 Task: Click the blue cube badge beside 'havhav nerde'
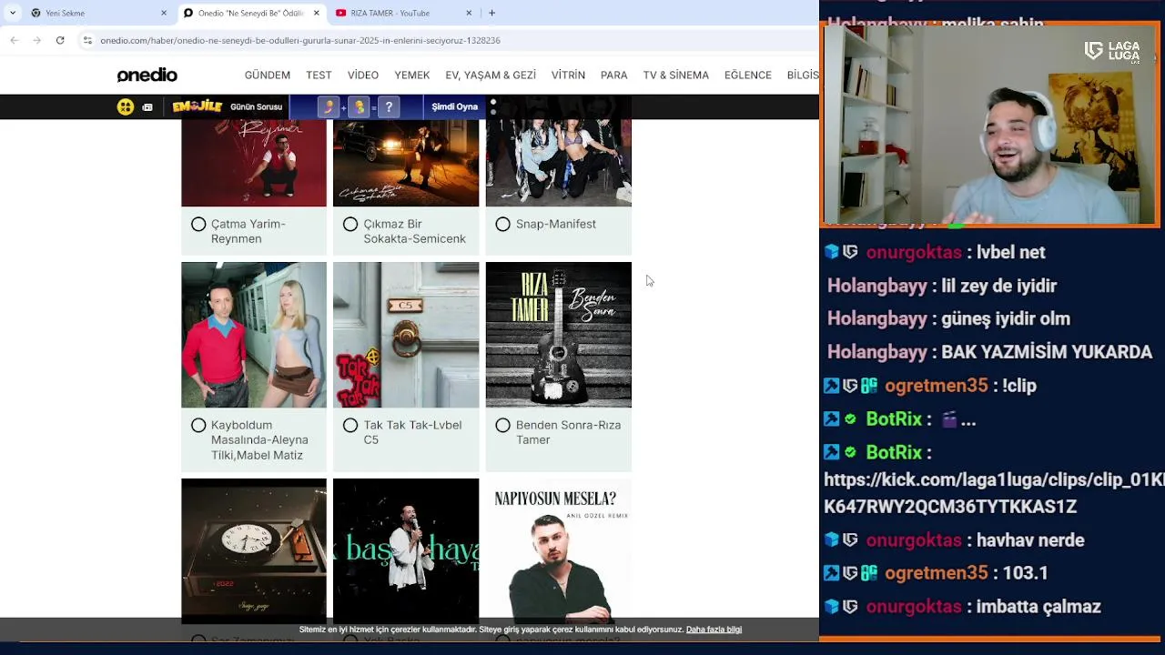831,540
